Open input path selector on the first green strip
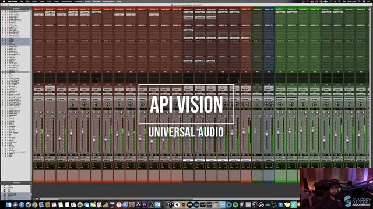Screen dimensions: 373x209 click(280, 87)
